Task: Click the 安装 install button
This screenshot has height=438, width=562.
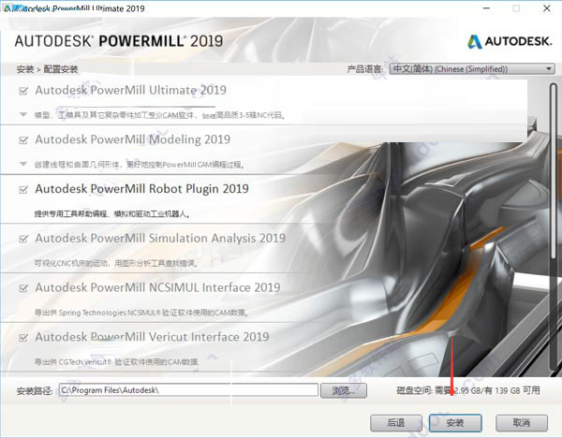Action: [x=455, y=423]
